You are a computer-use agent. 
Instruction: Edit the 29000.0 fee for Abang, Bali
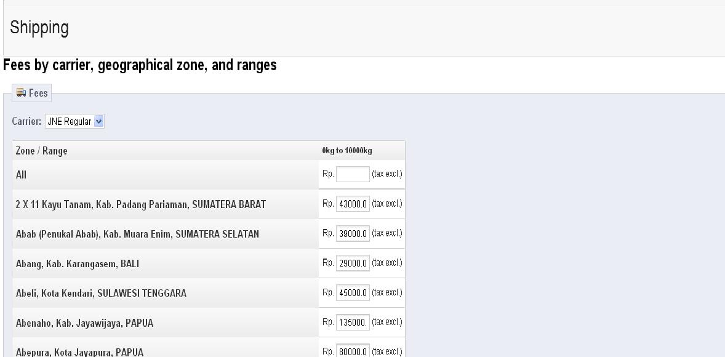click(x=353, y=263)
